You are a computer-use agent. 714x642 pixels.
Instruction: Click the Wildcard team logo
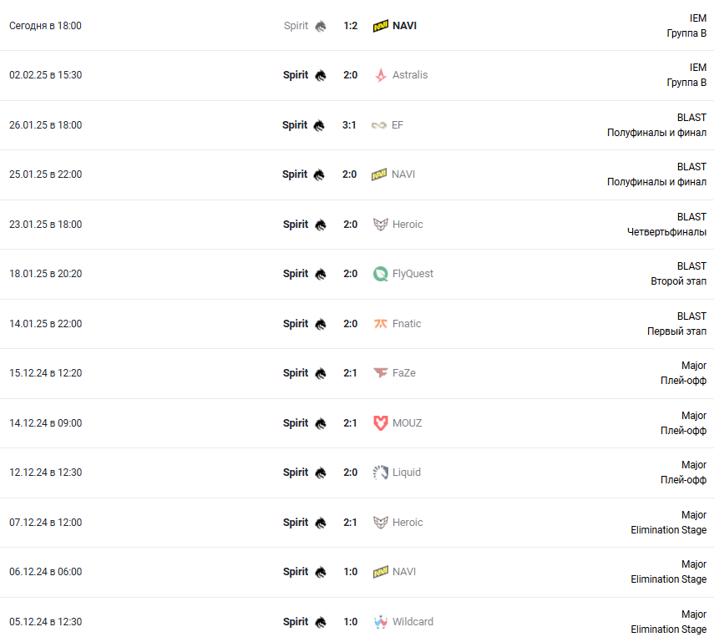[381, 622]
